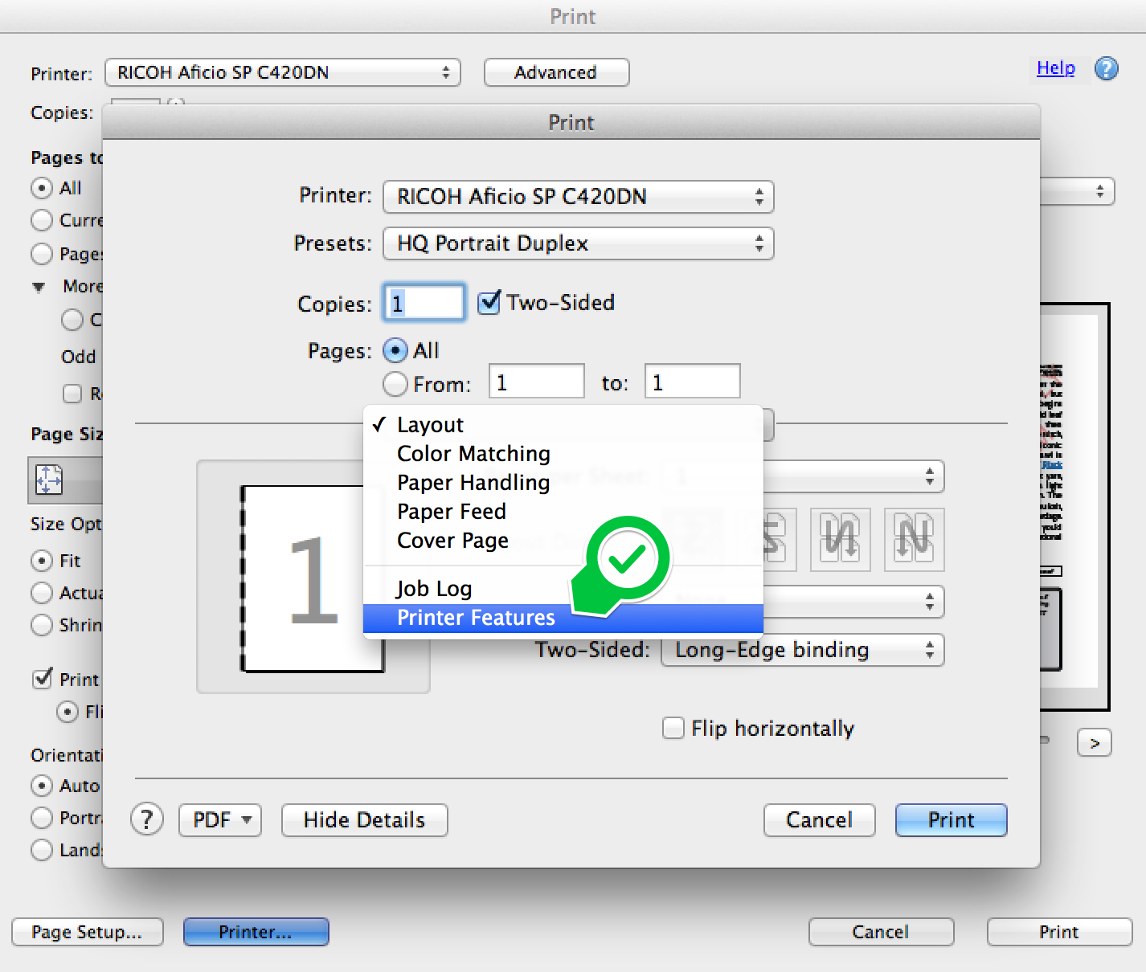The height and width of the screenshot is (972, 1146).
Task: Open the Presets HQ Portrait Duplex dropdown
Action: [x=579, y=243]
